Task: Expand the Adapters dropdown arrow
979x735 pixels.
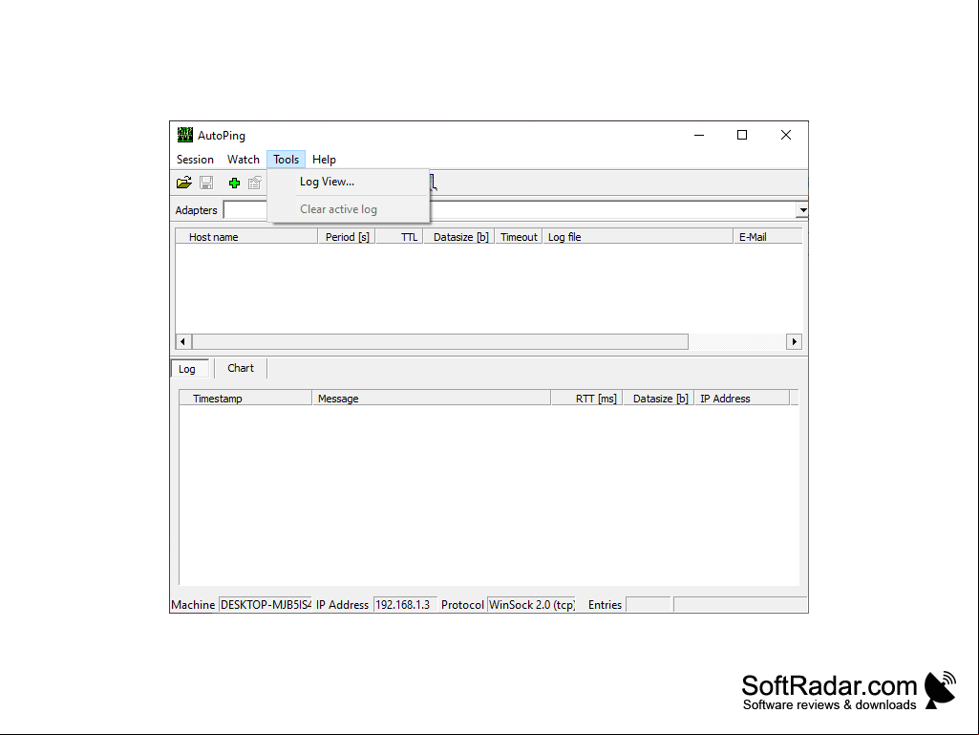Action: click(802, 210)
